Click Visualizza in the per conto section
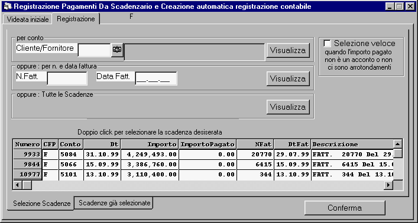The width and height of the screenshot is (418, 223). click(x=288, y=50)
